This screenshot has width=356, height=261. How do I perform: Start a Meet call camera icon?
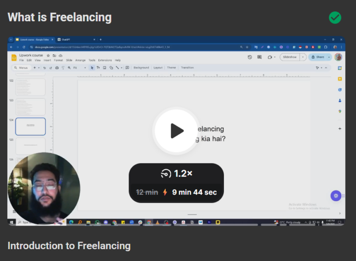click(x=270, y=57)
